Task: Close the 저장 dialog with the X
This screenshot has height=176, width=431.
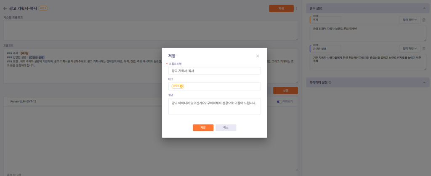Action: [x=258, y=56]
